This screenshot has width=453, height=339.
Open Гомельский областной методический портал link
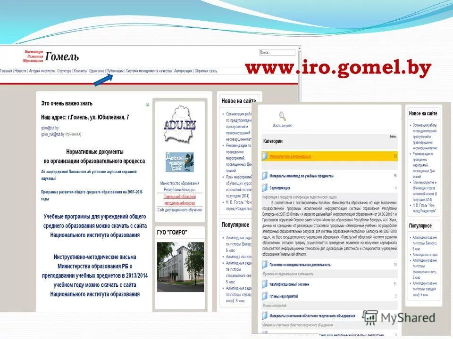(x=180, y=200)
